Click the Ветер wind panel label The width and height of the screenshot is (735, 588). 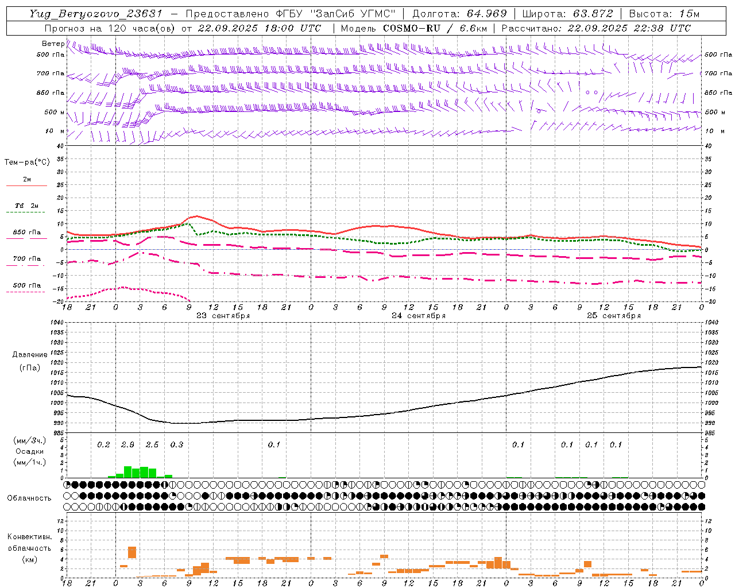coord(53,44)
